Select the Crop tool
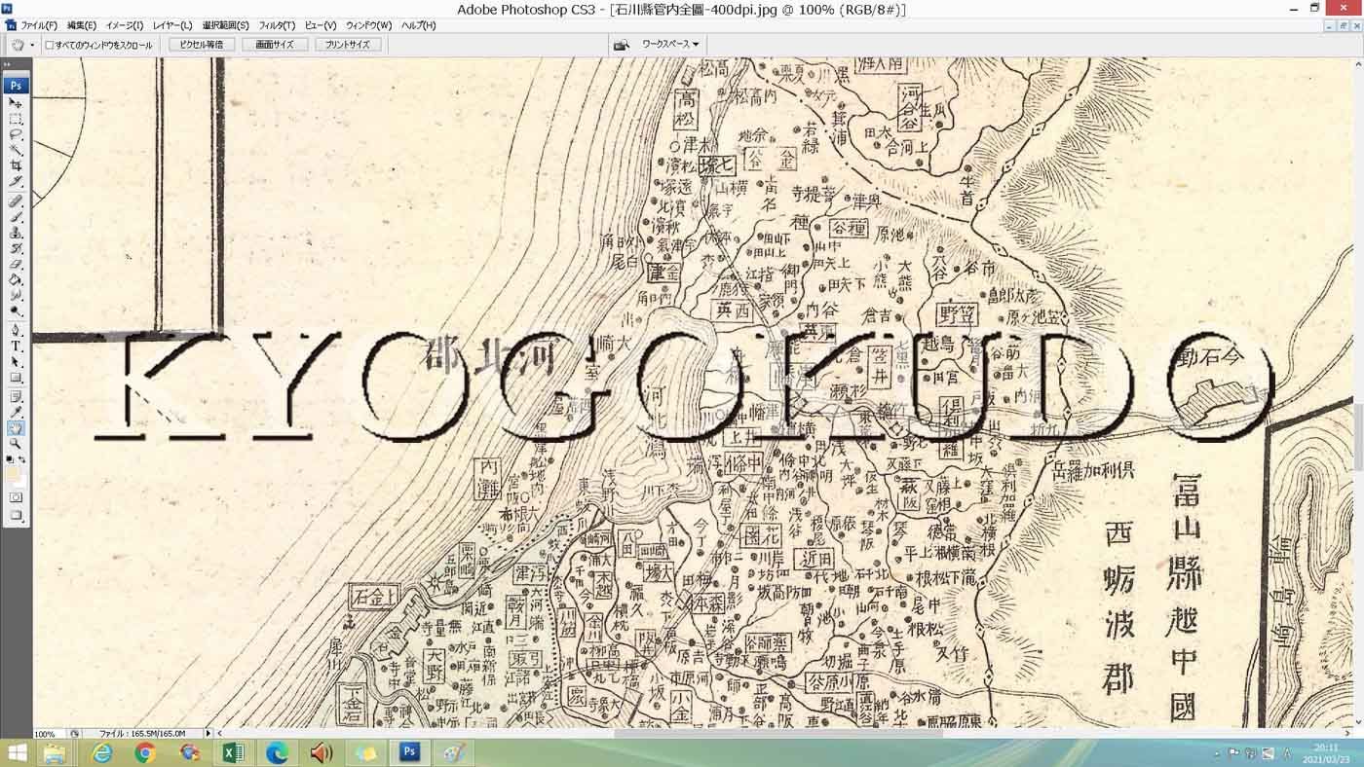1364x767 pixels. [16, 166]
